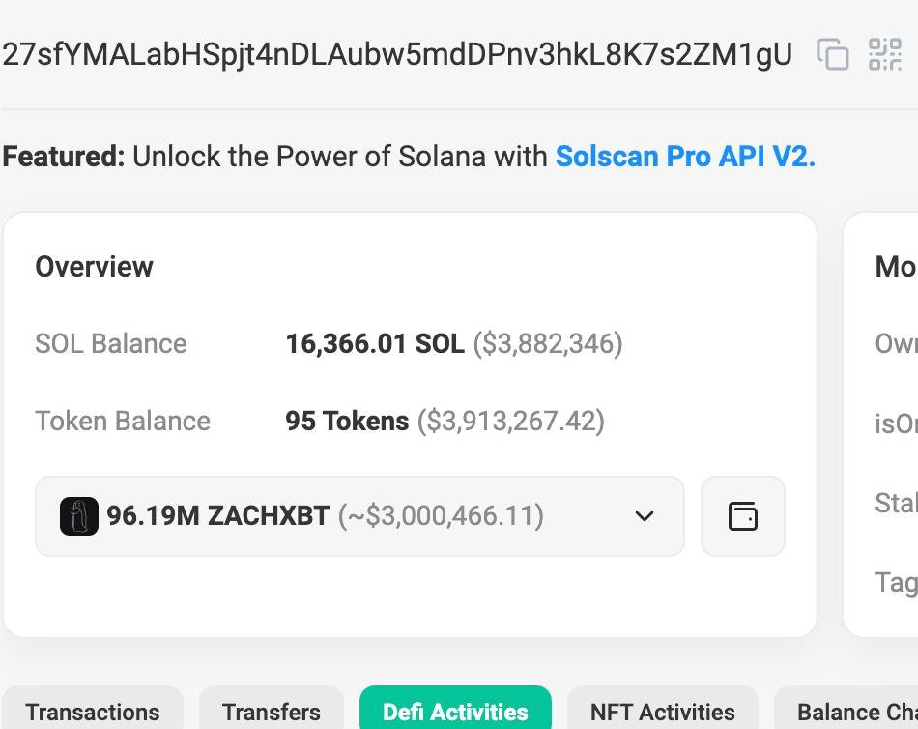Viewport: 918px width, 729px height.
Task: Click the Overview card heading
Action: [x=94, y=267]
